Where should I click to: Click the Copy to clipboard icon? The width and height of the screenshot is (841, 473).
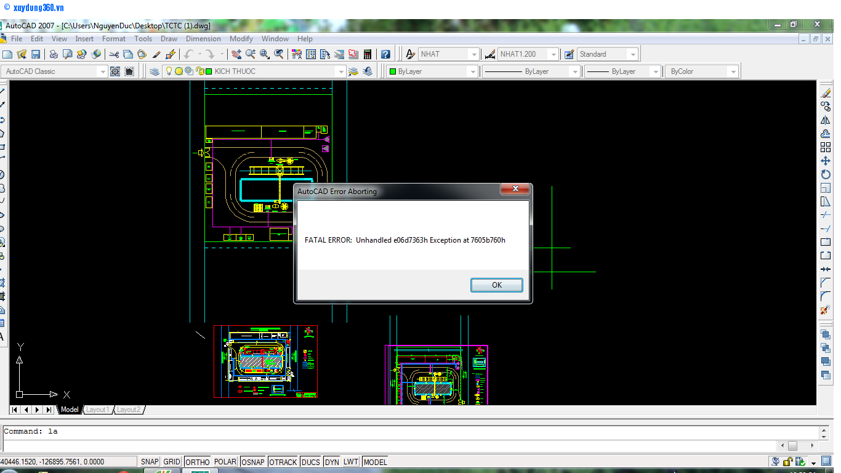coord(128,54)
